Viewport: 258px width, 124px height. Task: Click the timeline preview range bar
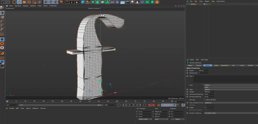(x=61, y=105)
